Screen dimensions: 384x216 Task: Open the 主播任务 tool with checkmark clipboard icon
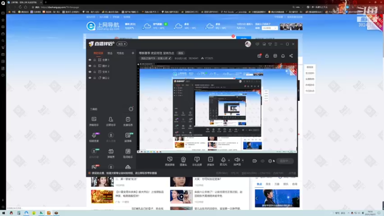tap(128, 121)
